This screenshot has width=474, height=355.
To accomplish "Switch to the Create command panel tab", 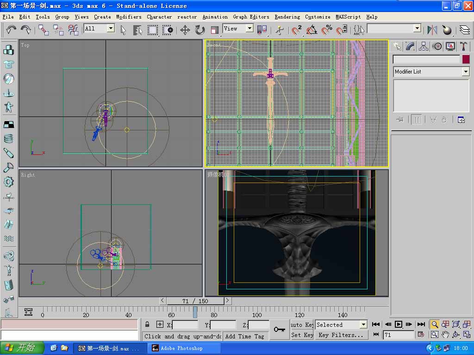I will click(x=397, y=46).
